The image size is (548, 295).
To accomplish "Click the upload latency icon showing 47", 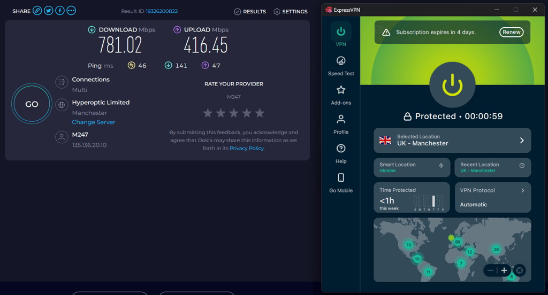I will tap(205, 65).
